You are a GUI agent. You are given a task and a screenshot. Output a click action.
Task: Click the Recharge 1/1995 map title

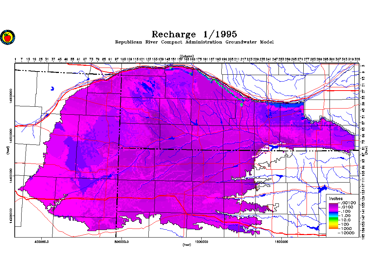click(194, 34)
